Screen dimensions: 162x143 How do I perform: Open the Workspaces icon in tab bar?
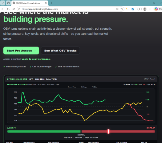8,3
